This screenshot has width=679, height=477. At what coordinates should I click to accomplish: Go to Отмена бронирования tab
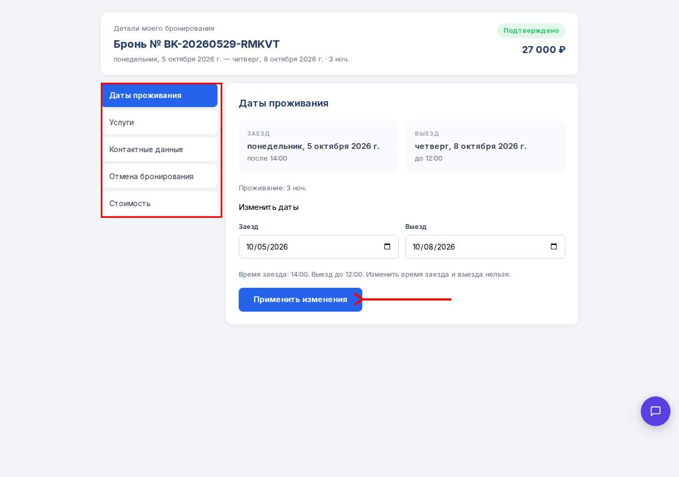click(x=160, y=176)
